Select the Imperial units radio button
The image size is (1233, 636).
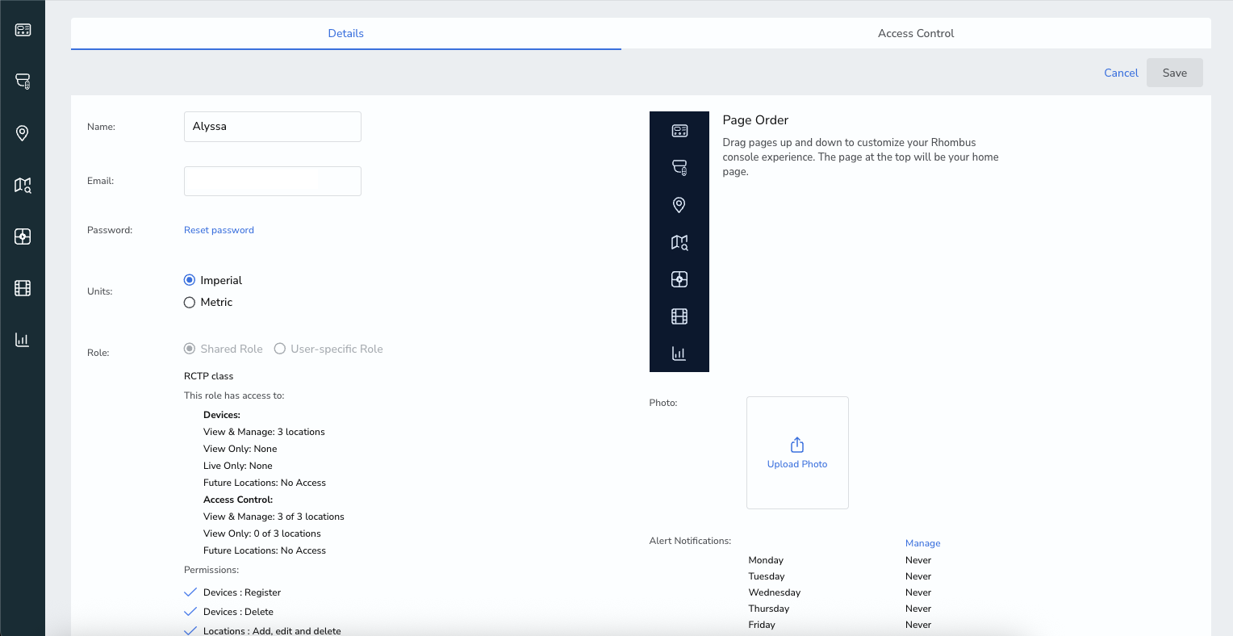(190, 280)
